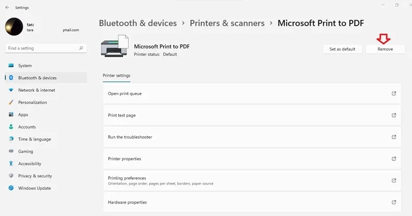
Task: Click the Find a setting search box
Action: 46,48
